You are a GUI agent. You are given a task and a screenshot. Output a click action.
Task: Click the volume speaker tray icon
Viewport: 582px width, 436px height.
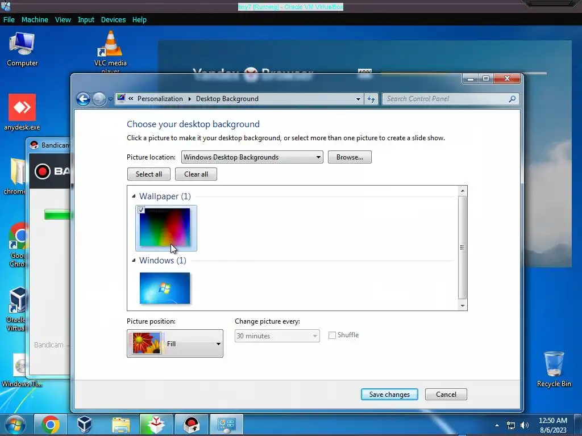tap(525, 425)
